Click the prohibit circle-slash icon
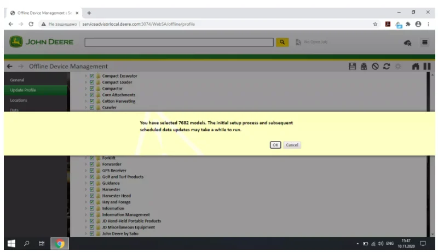 375,66
